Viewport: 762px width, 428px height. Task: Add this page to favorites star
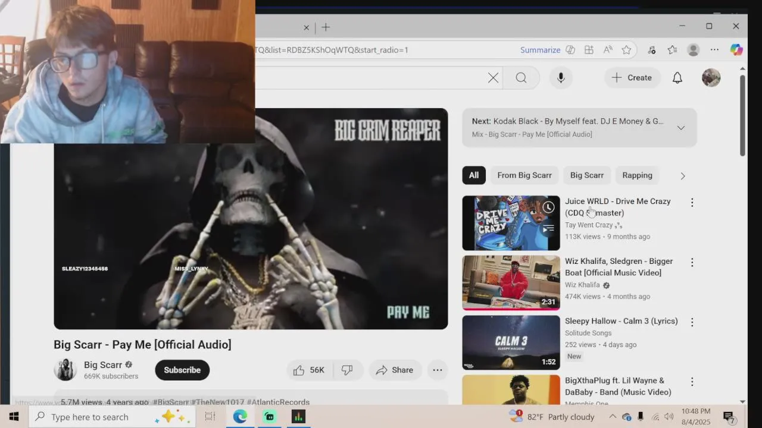tap(626, 50)
